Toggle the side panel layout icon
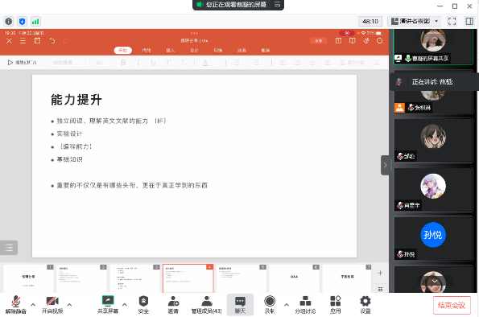 click(469, 21)
